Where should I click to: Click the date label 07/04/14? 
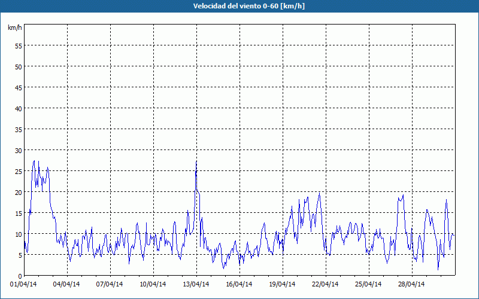[110, 284]
